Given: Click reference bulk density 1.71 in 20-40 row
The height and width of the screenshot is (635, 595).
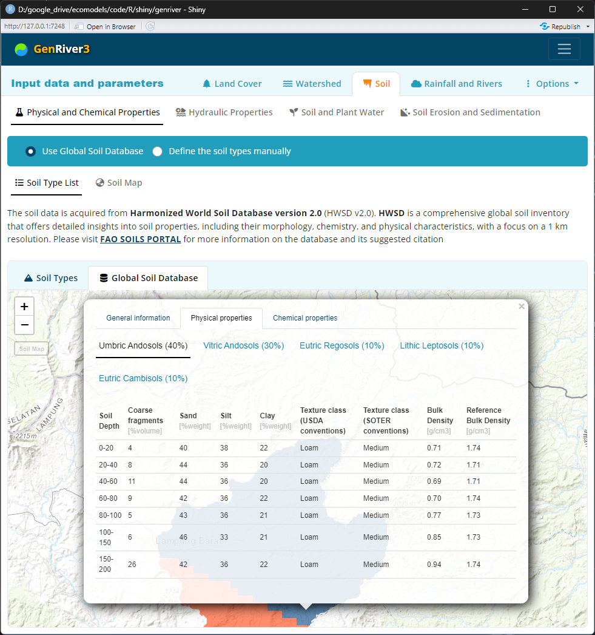Looking at the screenshot, I should click(473, 465).
